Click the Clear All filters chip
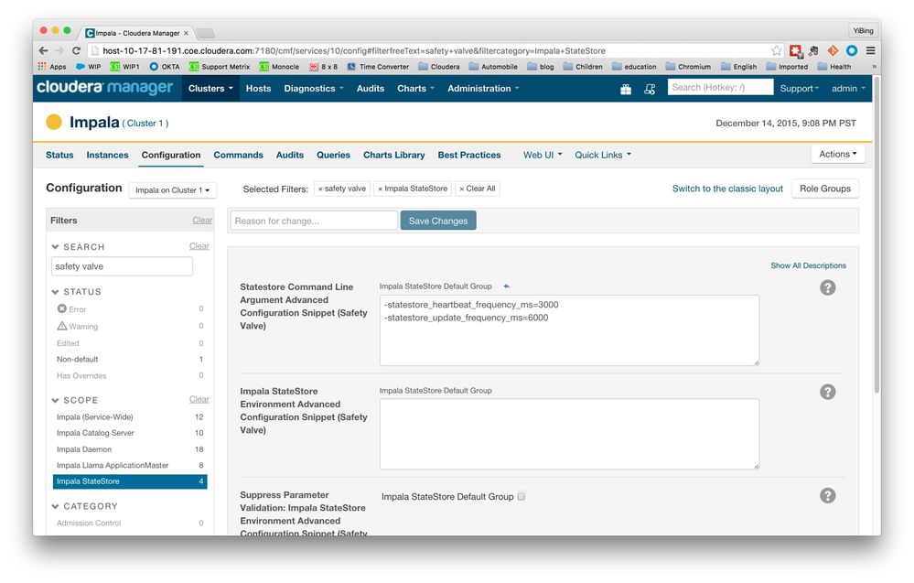This screenshot has height=583, width=914. tap(478, 189)
